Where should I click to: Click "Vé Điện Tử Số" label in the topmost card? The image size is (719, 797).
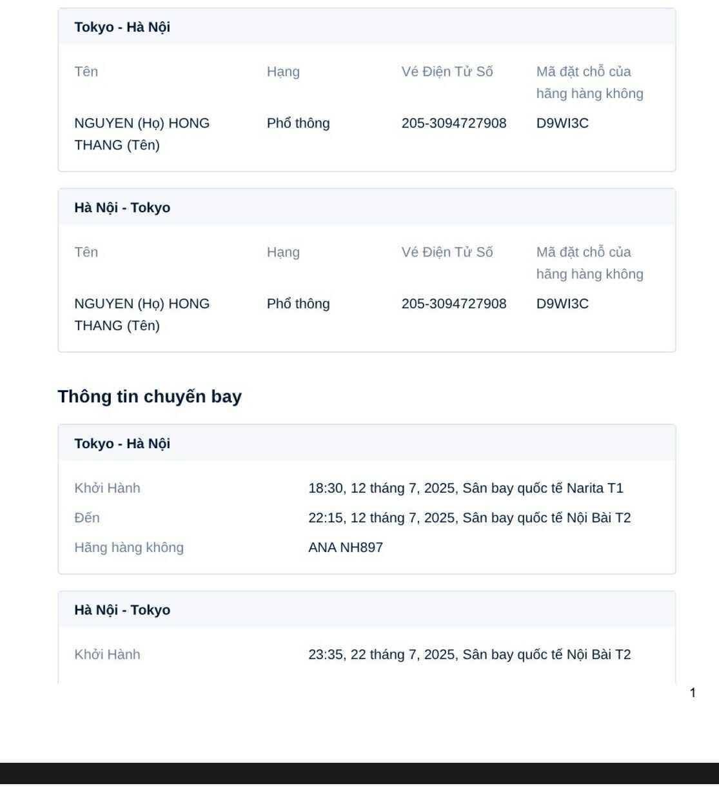[447, 72]
